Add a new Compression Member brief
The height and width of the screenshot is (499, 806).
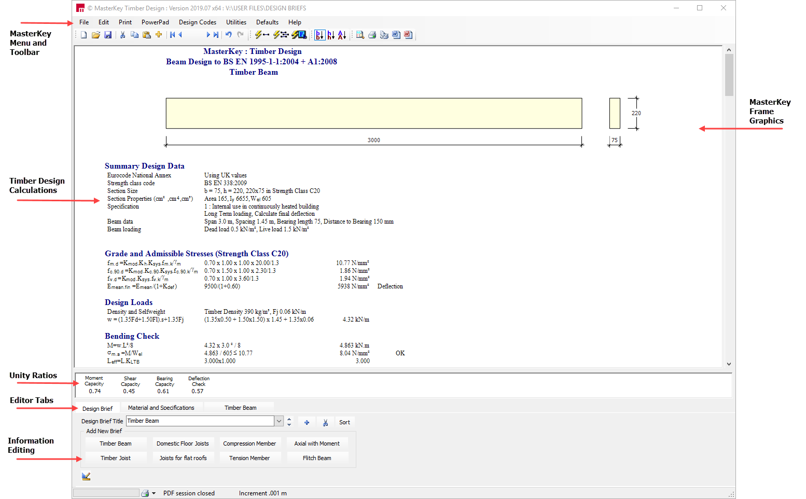[x=249, y=443]
